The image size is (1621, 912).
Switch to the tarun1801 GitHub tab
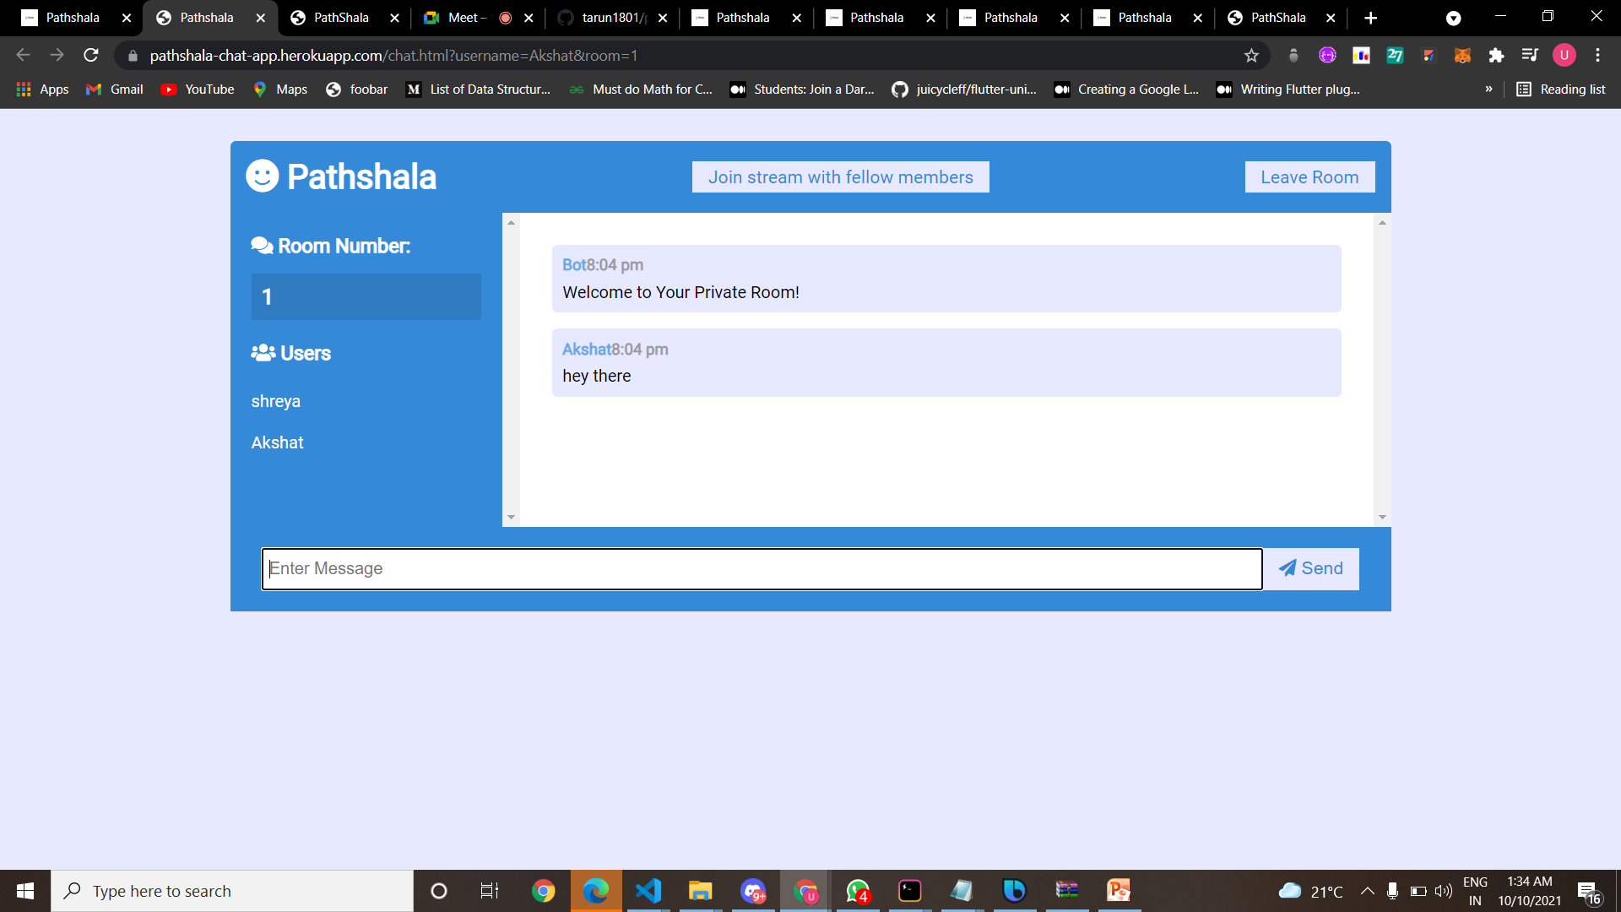click(x=612, y=18)
